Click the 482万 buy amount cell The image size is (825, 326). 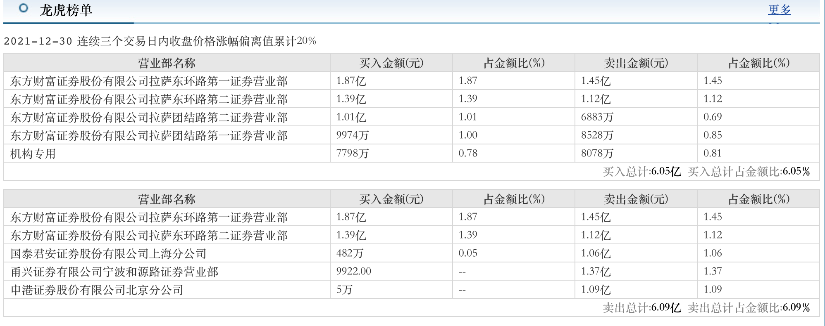[350, 253]
